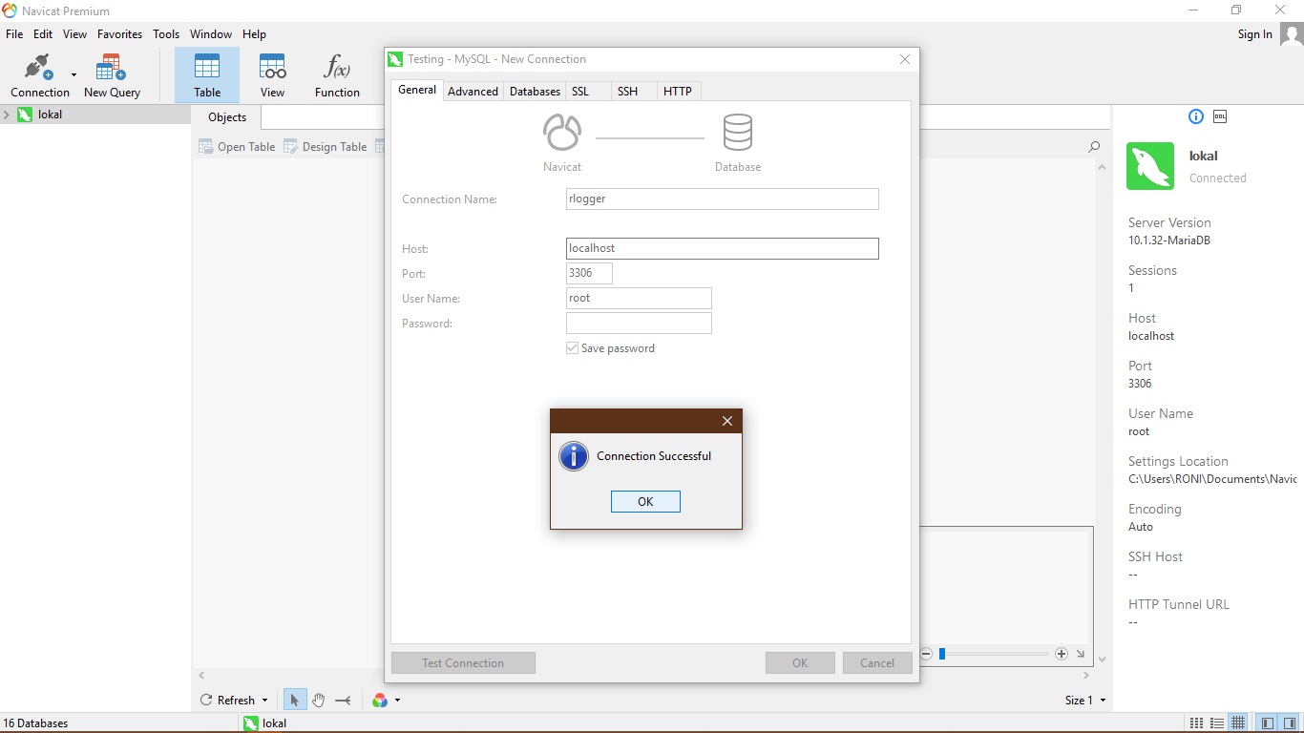Image resolution: width=1304 pixels, height=733 pixels.
Task: Open the Size 1 dropdown
Action: point(1085,701)
